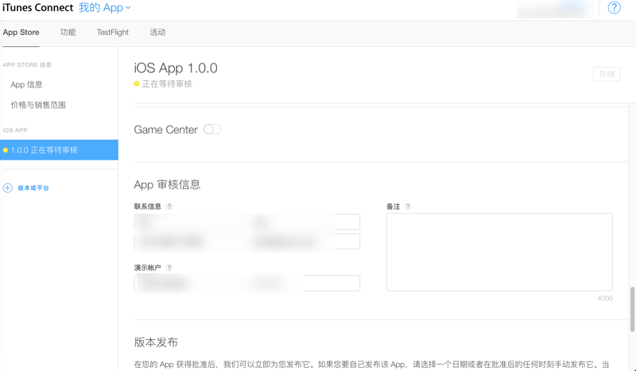
Task: Switch to the App Store tab
Action: coord(21,33)
